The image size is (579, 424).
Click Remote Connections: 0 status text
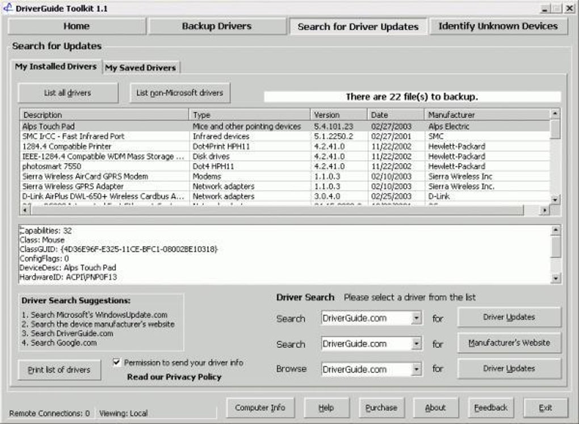coord(49,413)
